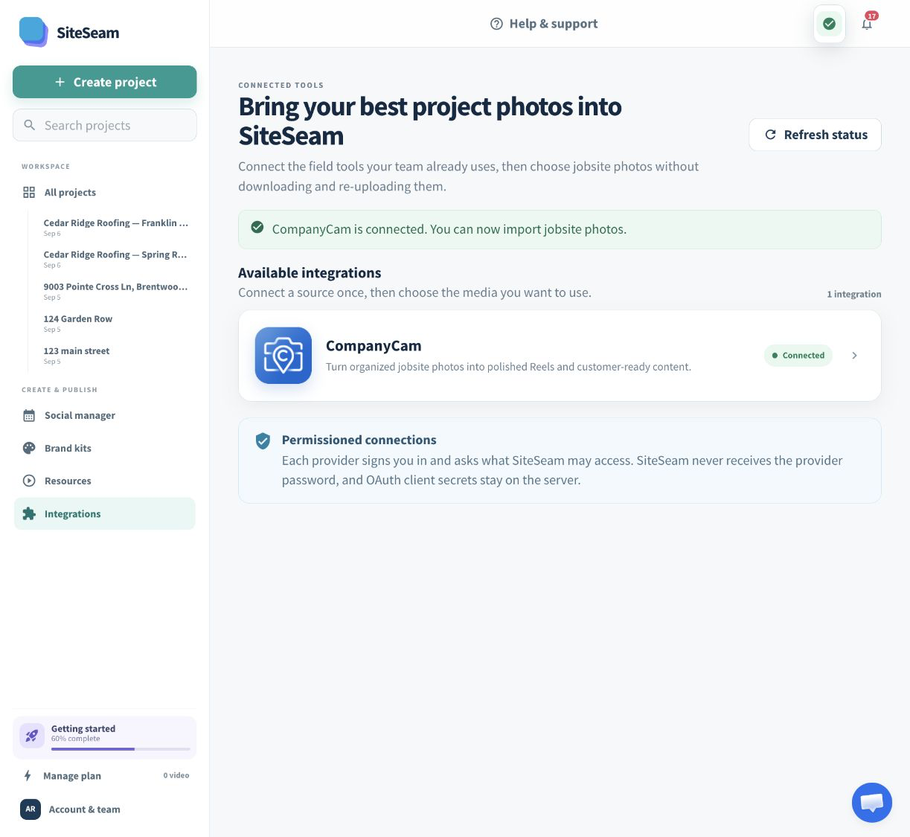Screen dimensions: 910x837
Task: Click the AR account avatar
Action: point(31,809)
